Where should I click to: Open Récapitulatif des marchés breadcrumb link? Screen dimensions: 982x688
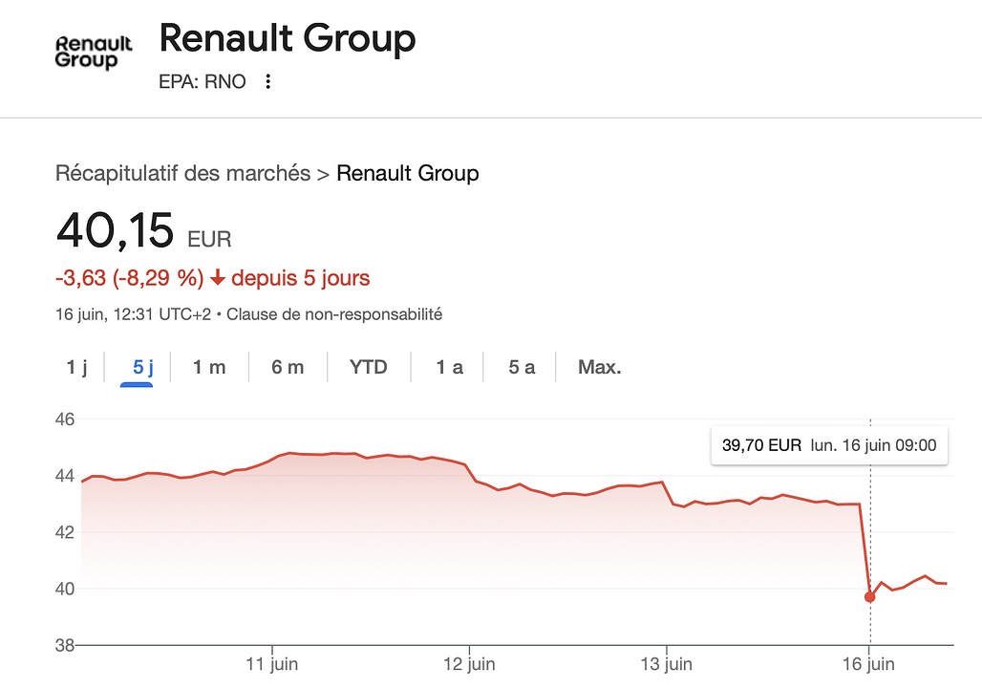pos(182,173)
